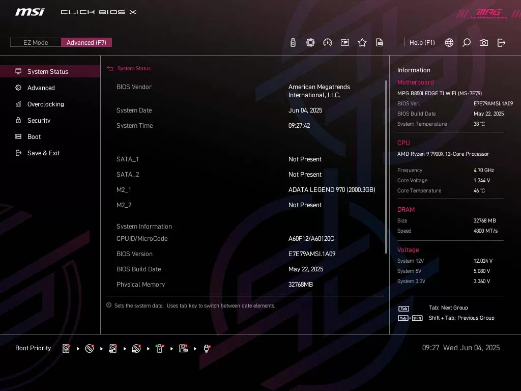Click the Security padlock icon
Image resolution: width=521 pixels, height=391 pixels.
click(x=18, y=120)
